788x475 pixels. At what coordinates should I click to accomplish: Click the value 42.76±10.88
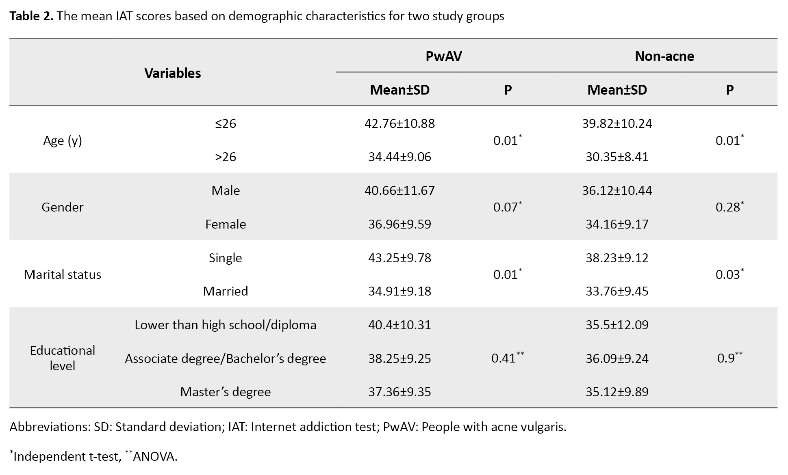(x=399, y=123)
